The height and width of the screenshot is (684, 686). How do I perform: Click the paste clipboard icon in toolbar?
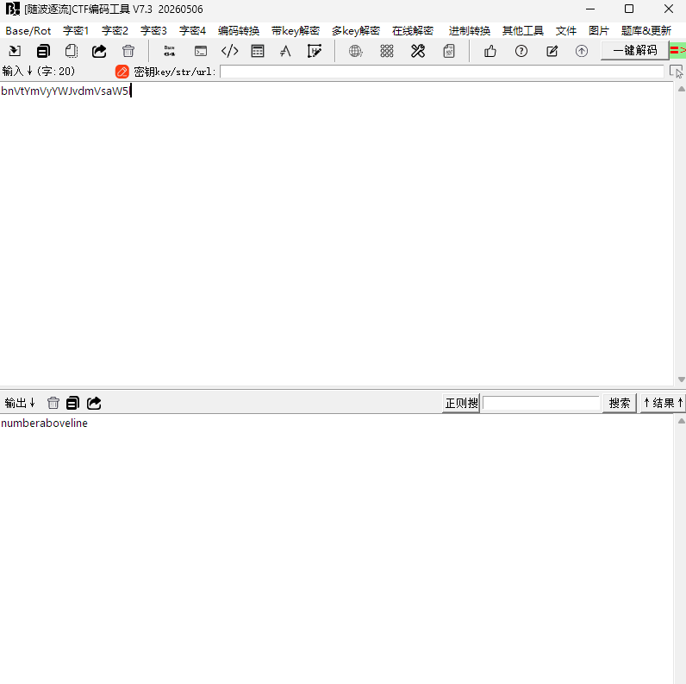click(x=72, y=51)
